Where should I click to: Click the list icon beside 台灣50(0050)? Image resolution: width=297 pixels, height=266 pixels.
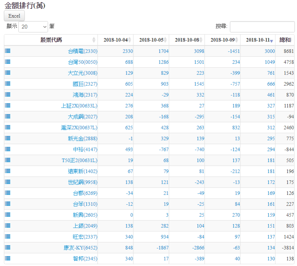pos(8,62)
